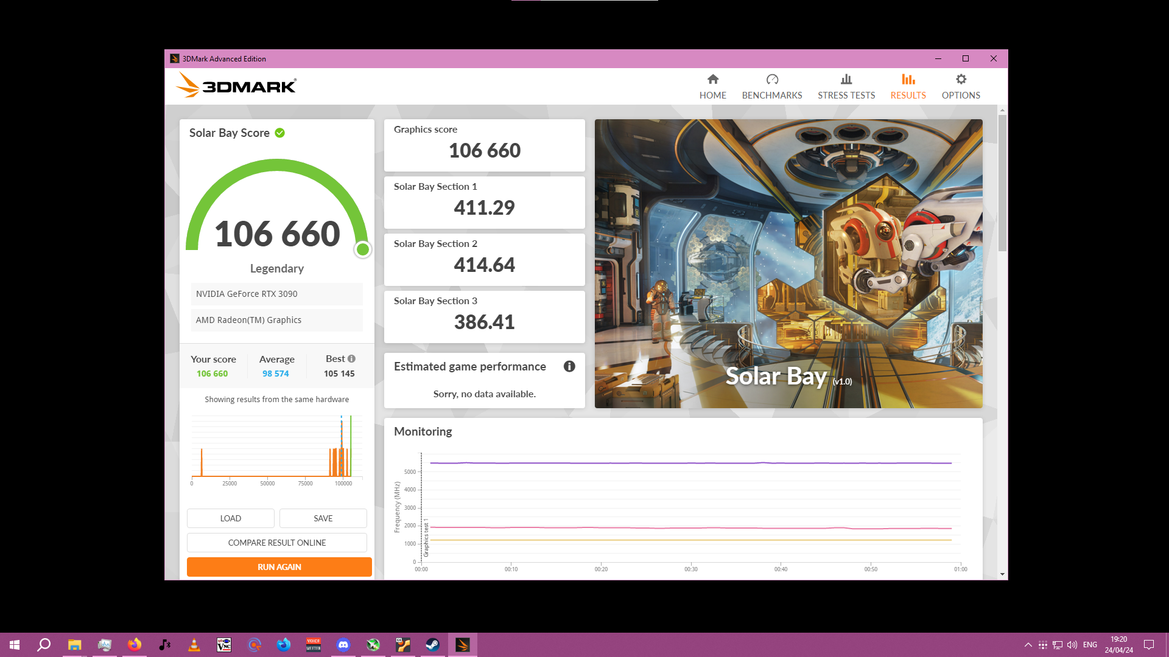Open Estimated game performance info icon
The height and width of the screenshot is (657, 1169).
coord(569,366)
